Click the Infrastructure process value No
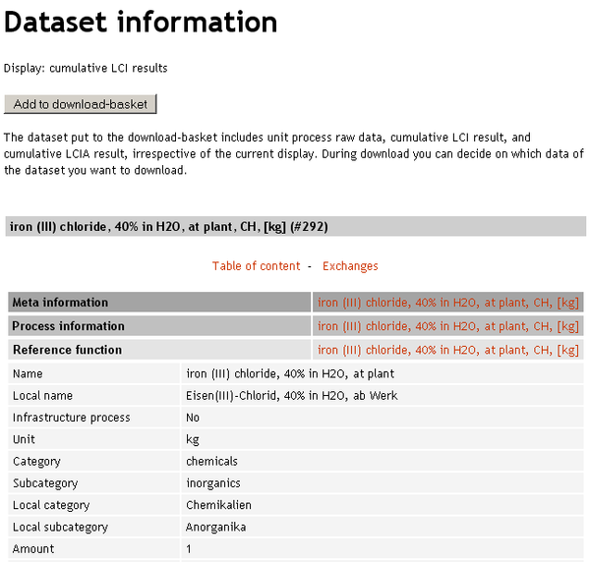 [x=193, y=418]
